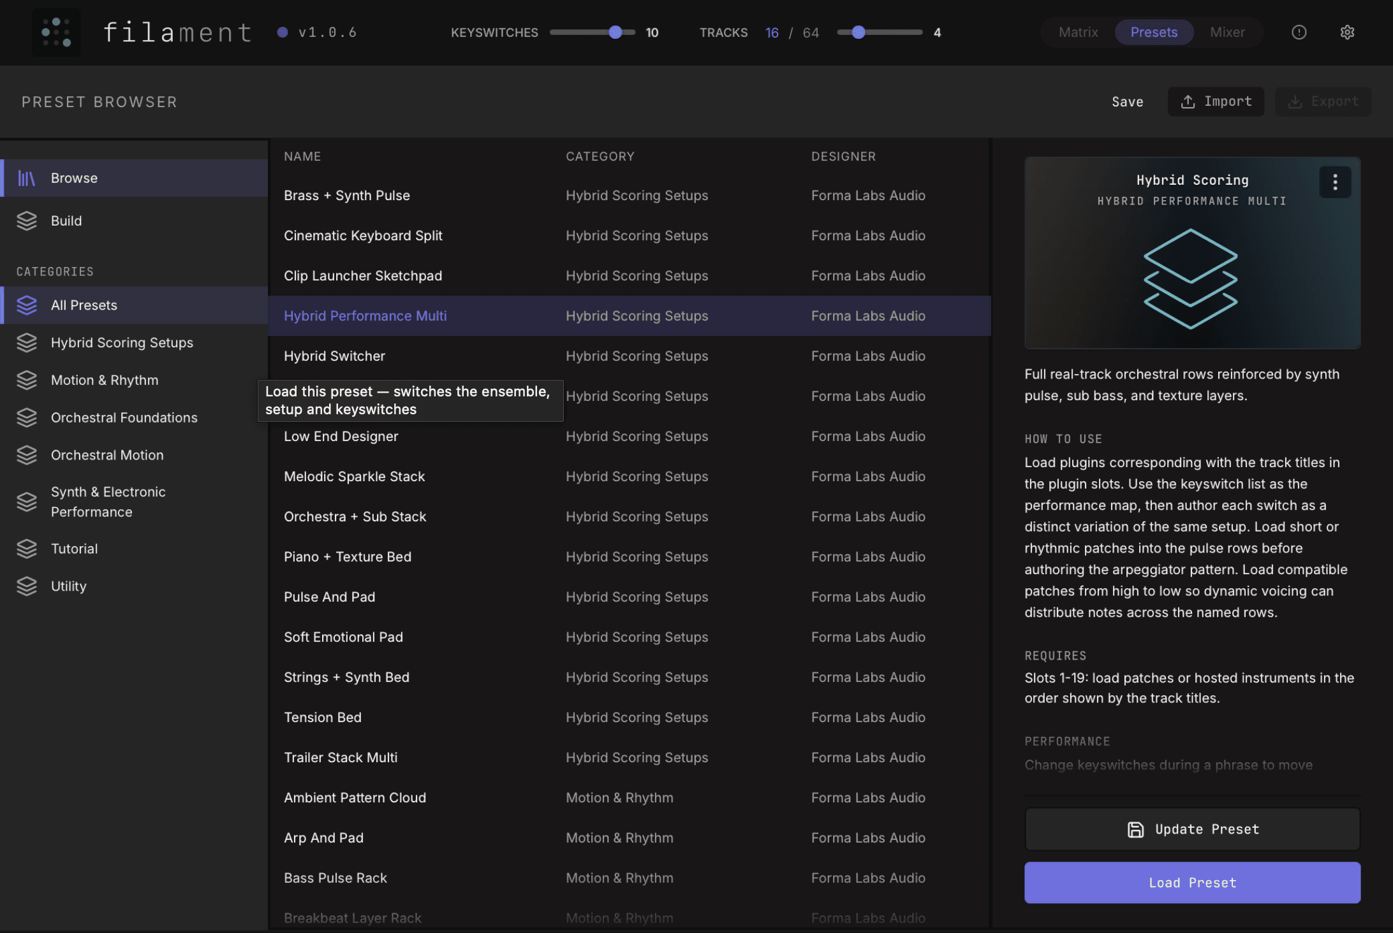Sort presets by Name column header
Image resolution: width=1393 pixels, height=933 pixels.
302,157
